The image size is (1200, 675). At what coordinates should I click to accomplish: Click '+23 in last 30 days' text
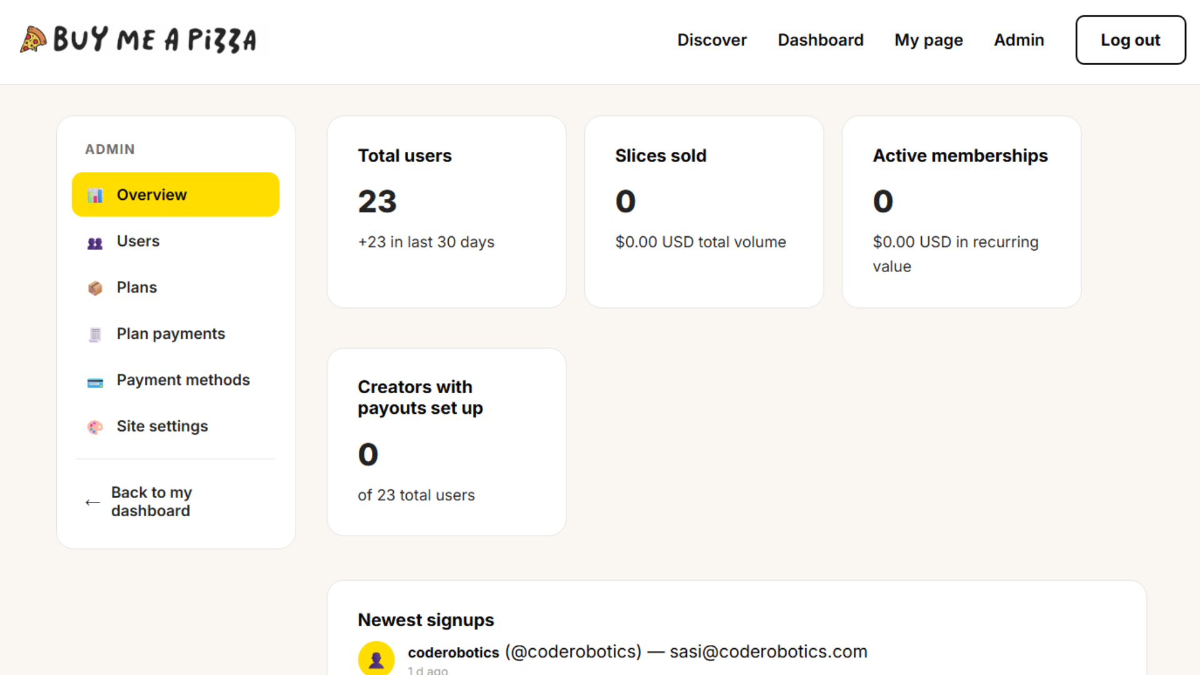(426, 242)
